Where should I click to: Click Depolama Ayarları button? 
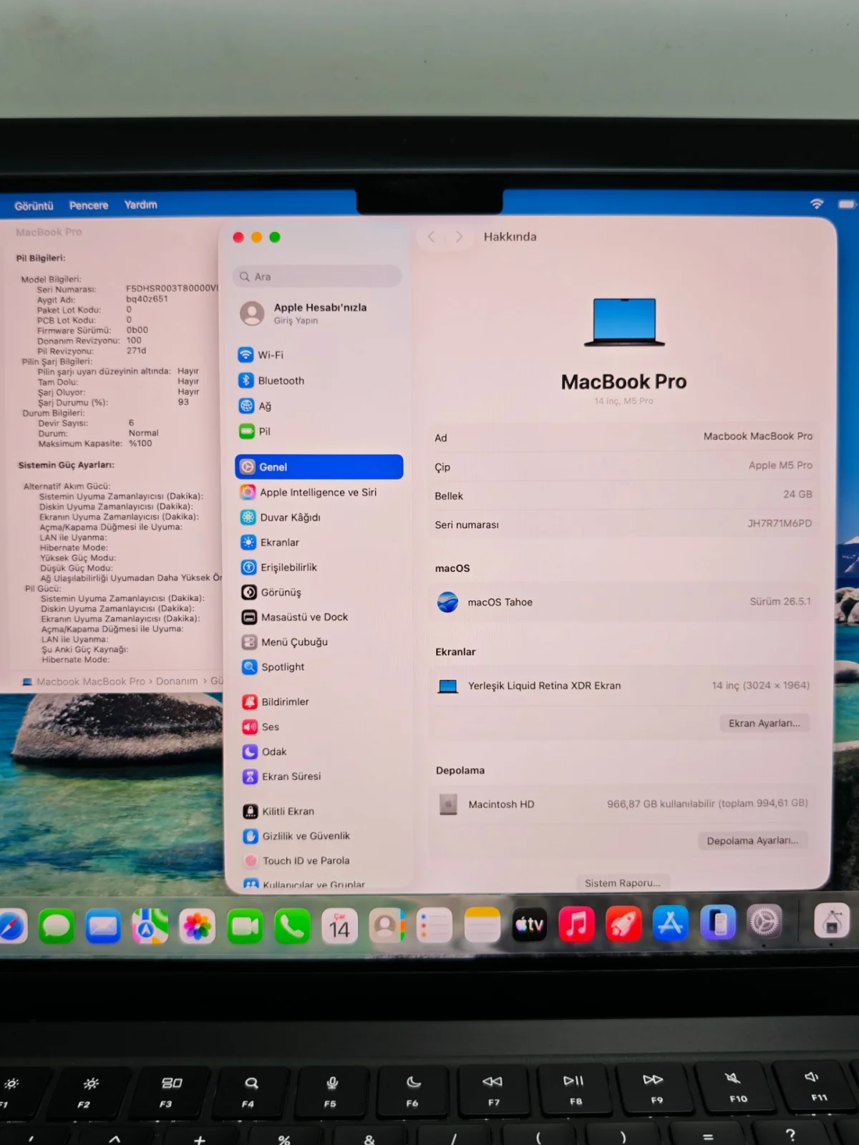tap(752, 840)
